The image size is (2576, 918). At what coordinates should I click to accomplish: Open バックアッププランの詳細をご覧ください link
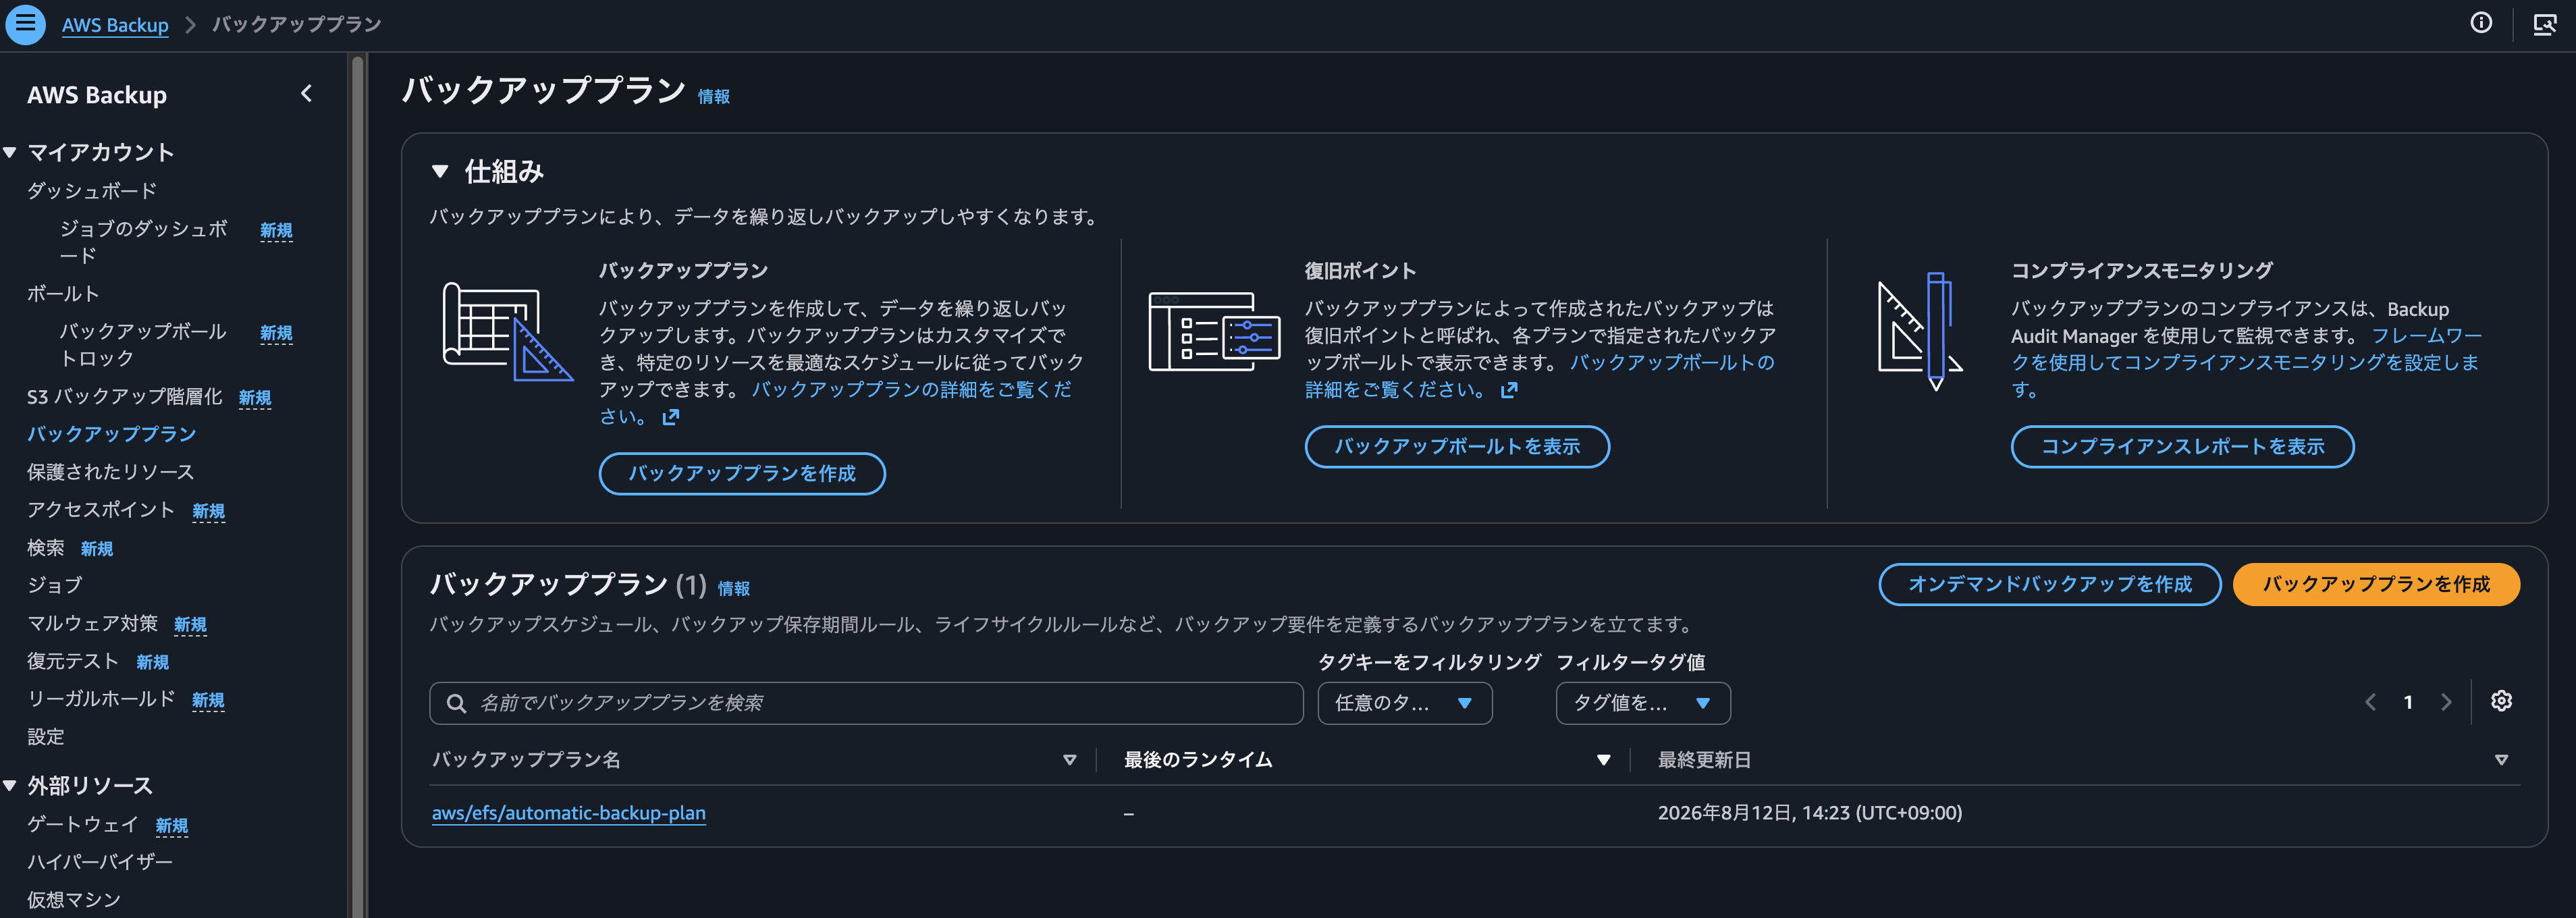tap(836, 403)
